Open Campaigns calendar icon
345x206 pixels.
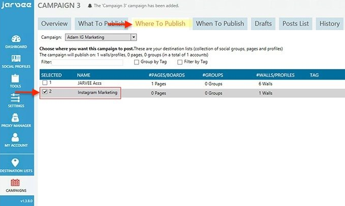tap(15, 182)
